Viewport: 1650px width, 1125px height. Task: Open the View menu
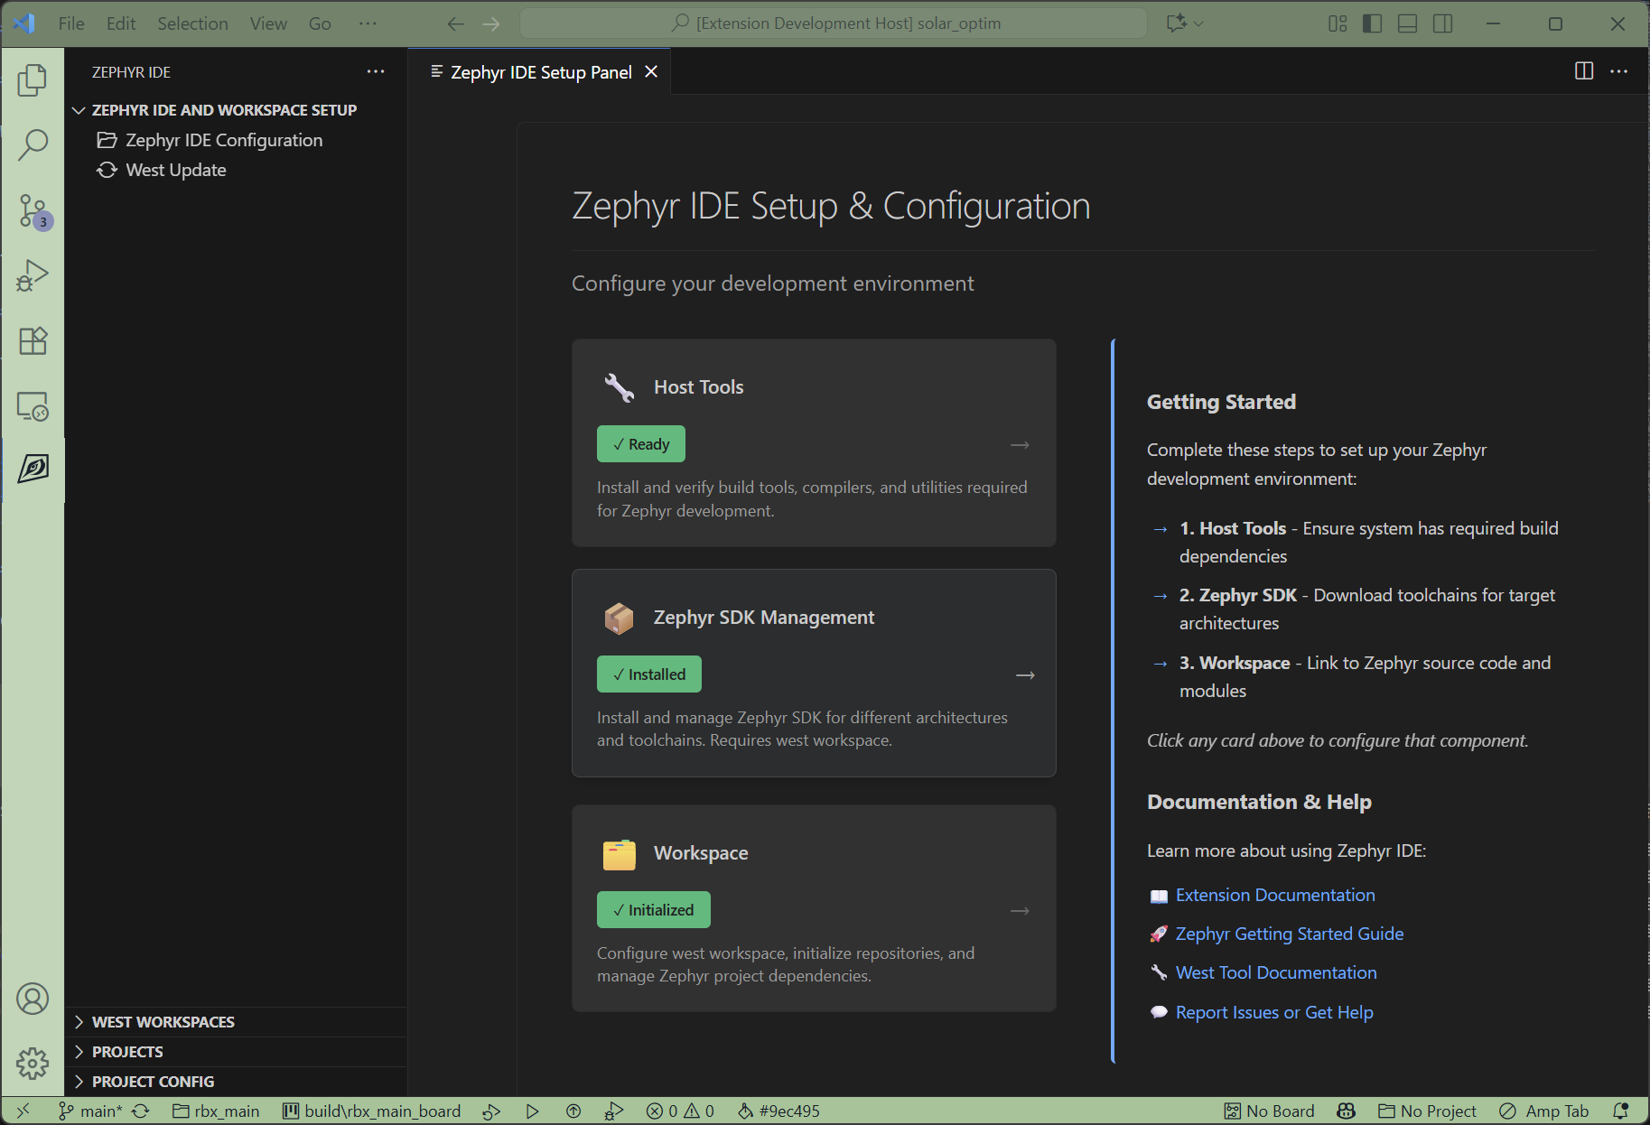tap(268, 23)
